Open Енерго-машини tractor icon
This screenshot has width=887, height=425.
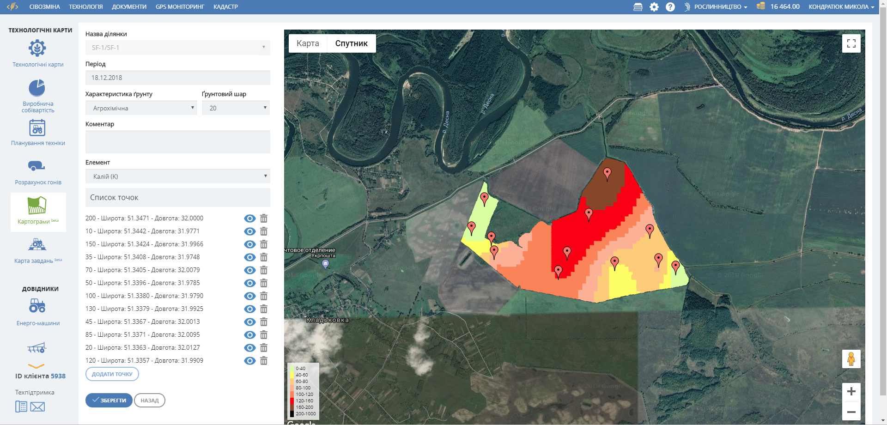[37, 306]
